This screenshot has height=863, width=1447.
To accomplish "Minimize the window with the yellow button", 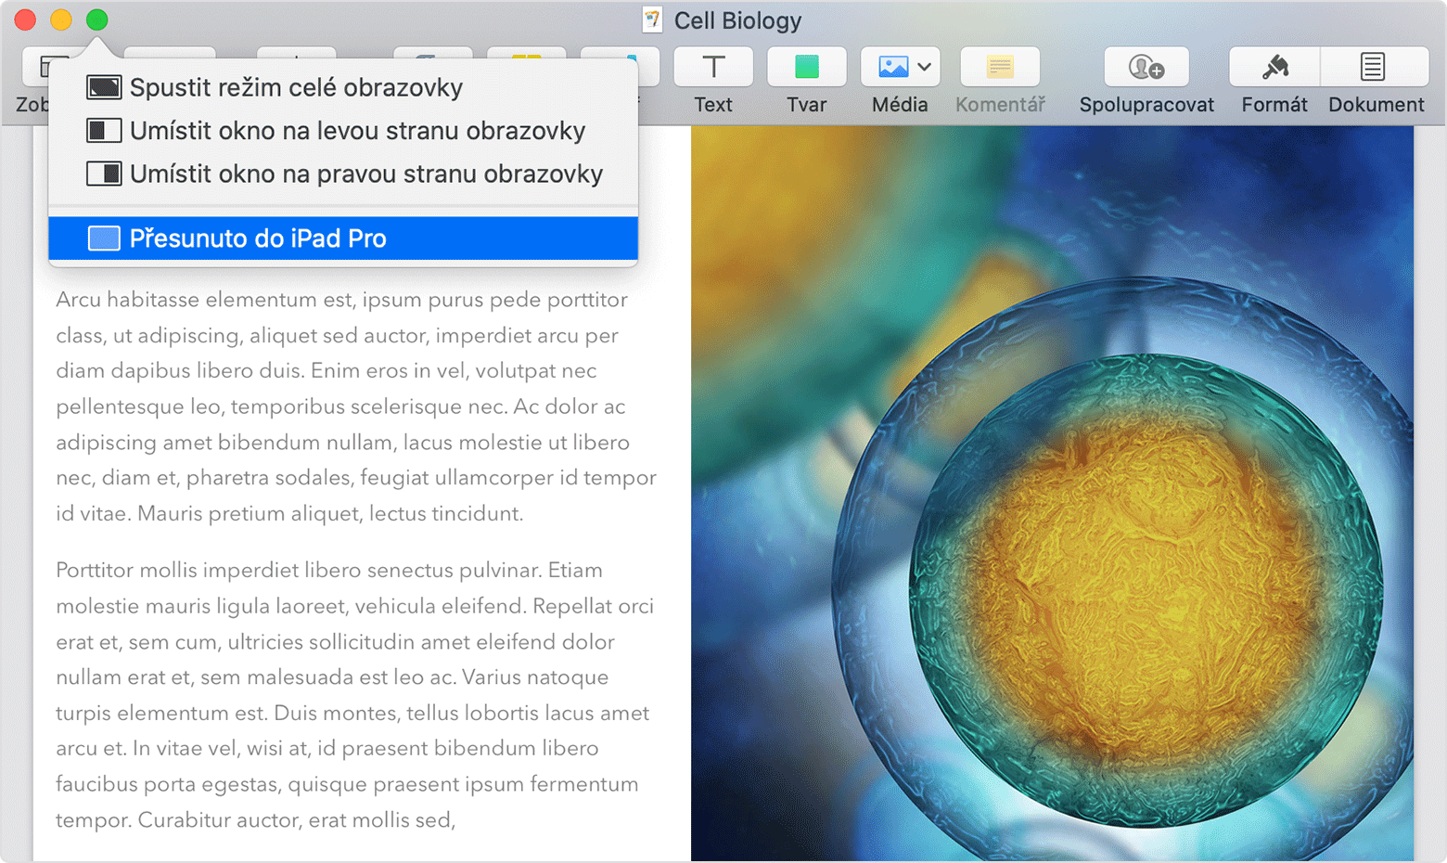I will pyautogui.click(x=60, y=19).
